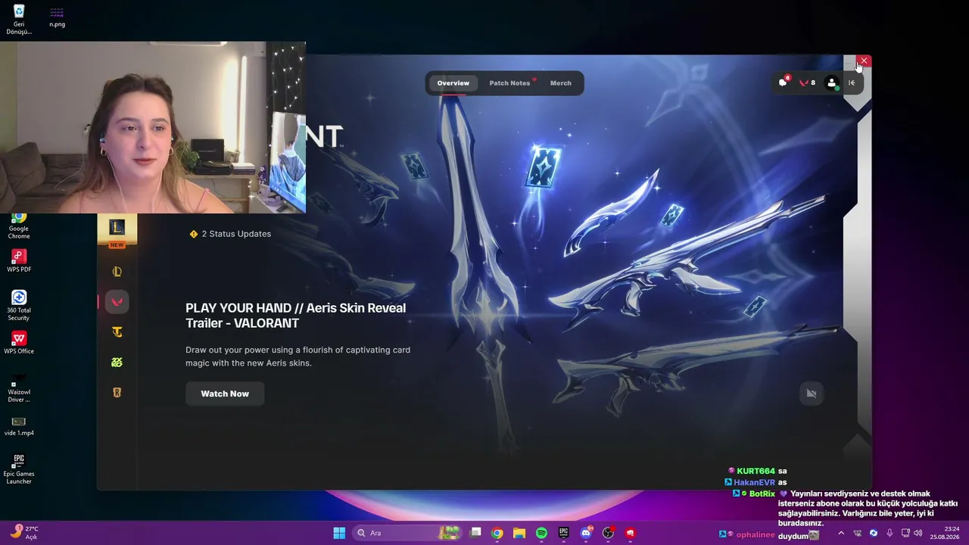Viewport: 969px width, 545px height.
Task: Select the Epic Games Launcher desktop shortcut
Action: point(19,469)
